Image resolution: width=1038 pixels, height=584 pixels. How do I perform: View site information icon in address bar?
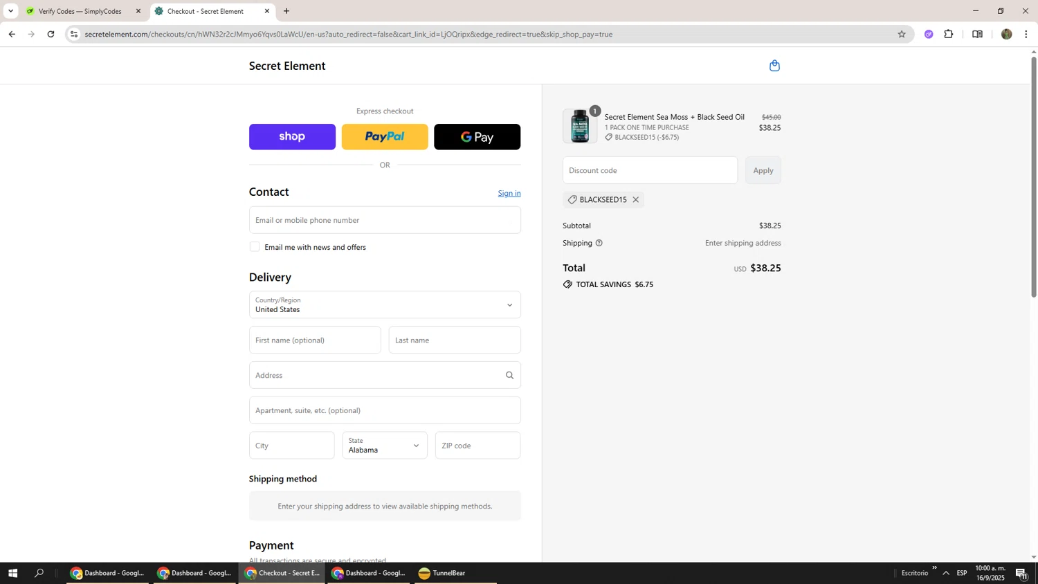coord(74,34)
